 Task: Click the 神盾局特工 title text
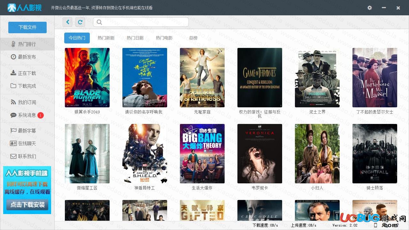145,188
